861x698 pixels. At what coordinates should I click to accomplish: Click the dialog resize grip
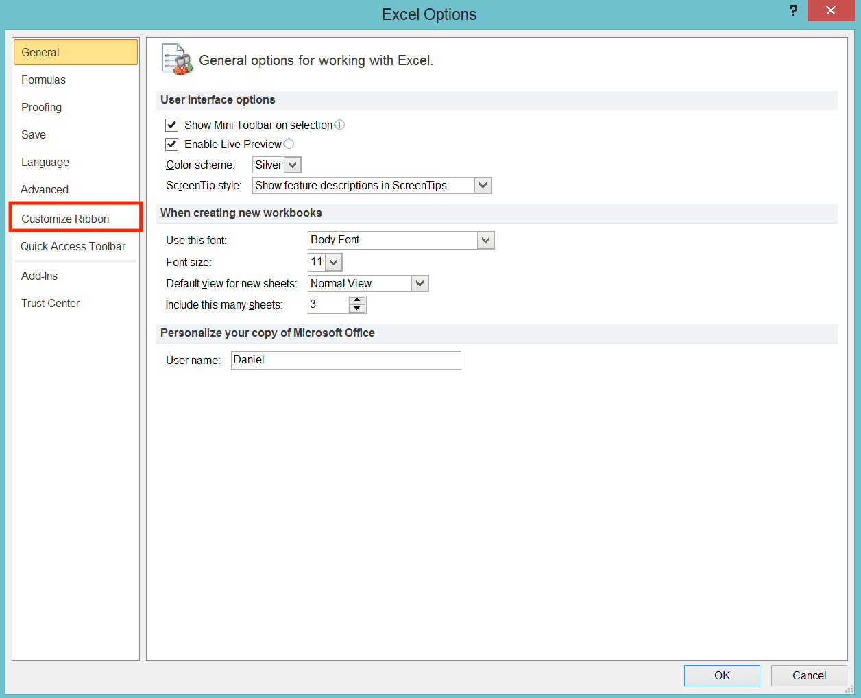click(849, 690)
